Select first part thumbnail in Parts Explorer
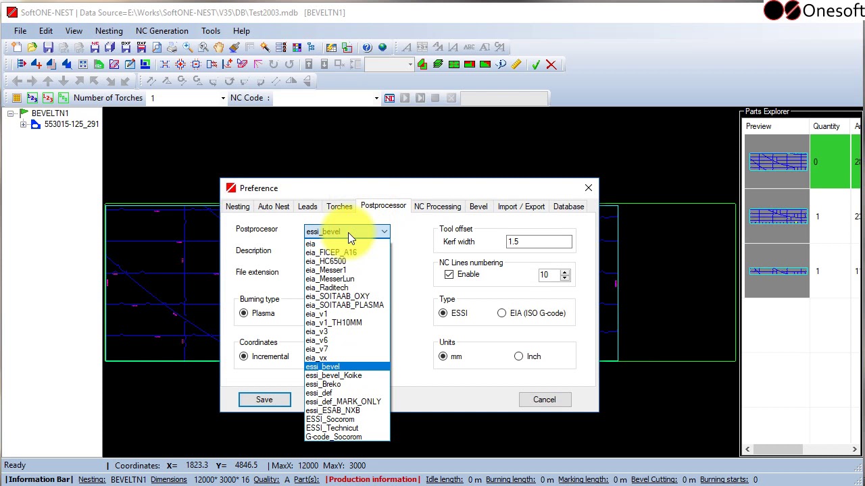 [x=777, y=162]
